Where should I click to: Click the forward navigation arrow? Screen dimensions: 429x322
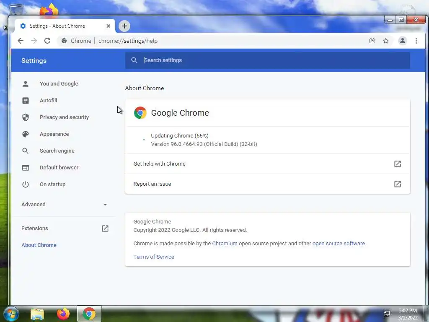pyautogui.click(x=34, y=41)
